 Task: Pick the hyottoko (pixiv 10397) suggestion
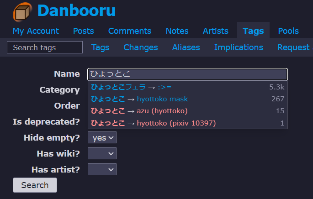[x=188, y=123]
